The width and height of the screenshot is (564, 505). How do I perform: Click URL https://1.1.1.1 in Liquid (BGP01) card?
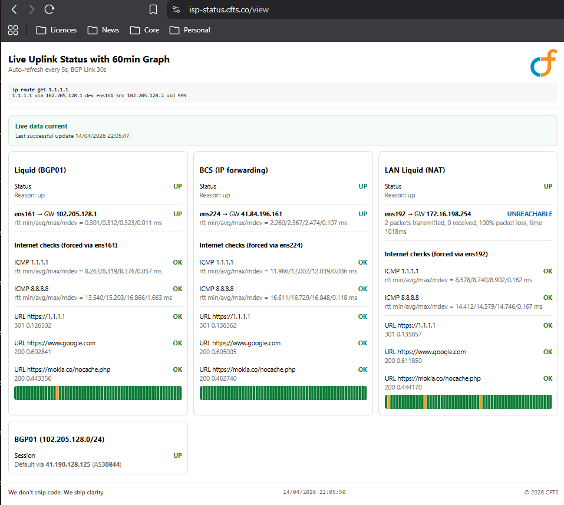click(39, 316)
